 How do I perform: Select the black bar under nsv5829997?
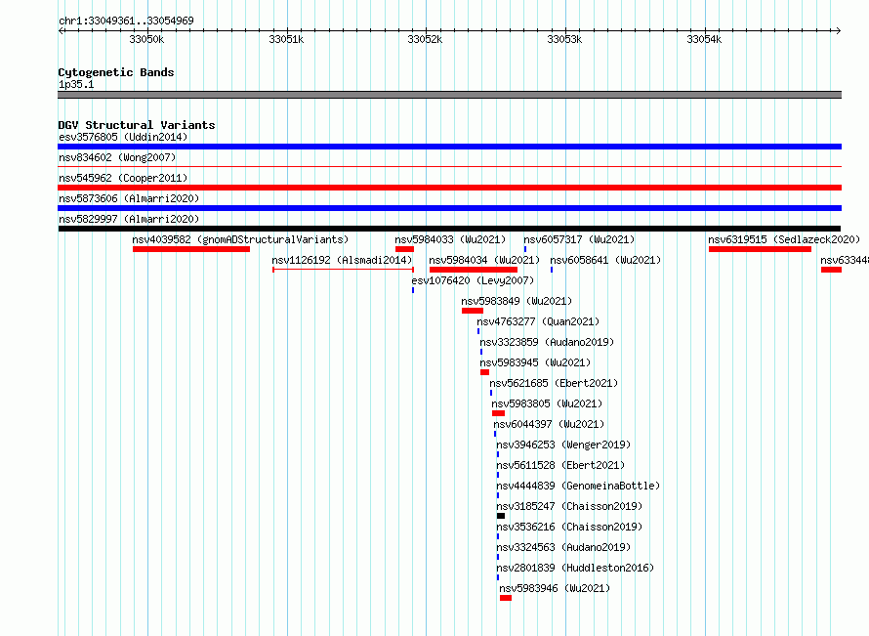click(449, 229)
